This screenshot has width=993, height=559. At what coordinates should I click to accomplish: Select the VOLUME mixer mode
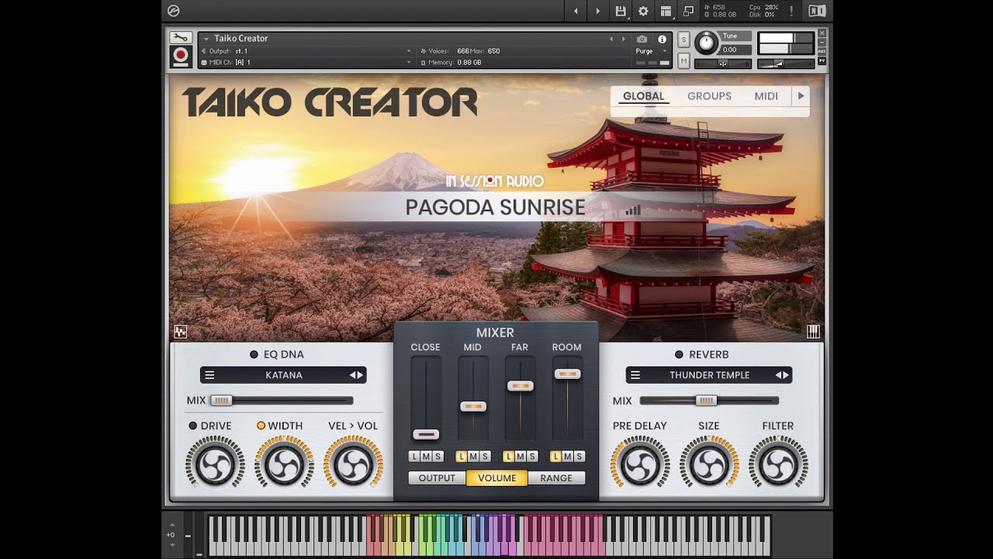pos(496,478)
